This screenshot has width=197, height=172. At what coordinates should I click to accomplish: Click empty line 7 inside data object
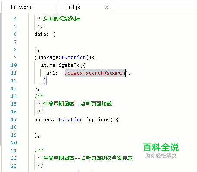click(x=113, y=42)
